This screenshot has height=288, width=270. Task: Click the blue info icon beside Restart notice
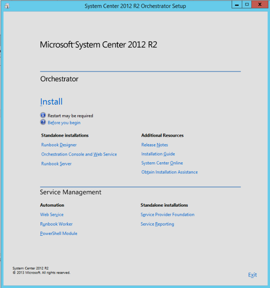[43, 115]
